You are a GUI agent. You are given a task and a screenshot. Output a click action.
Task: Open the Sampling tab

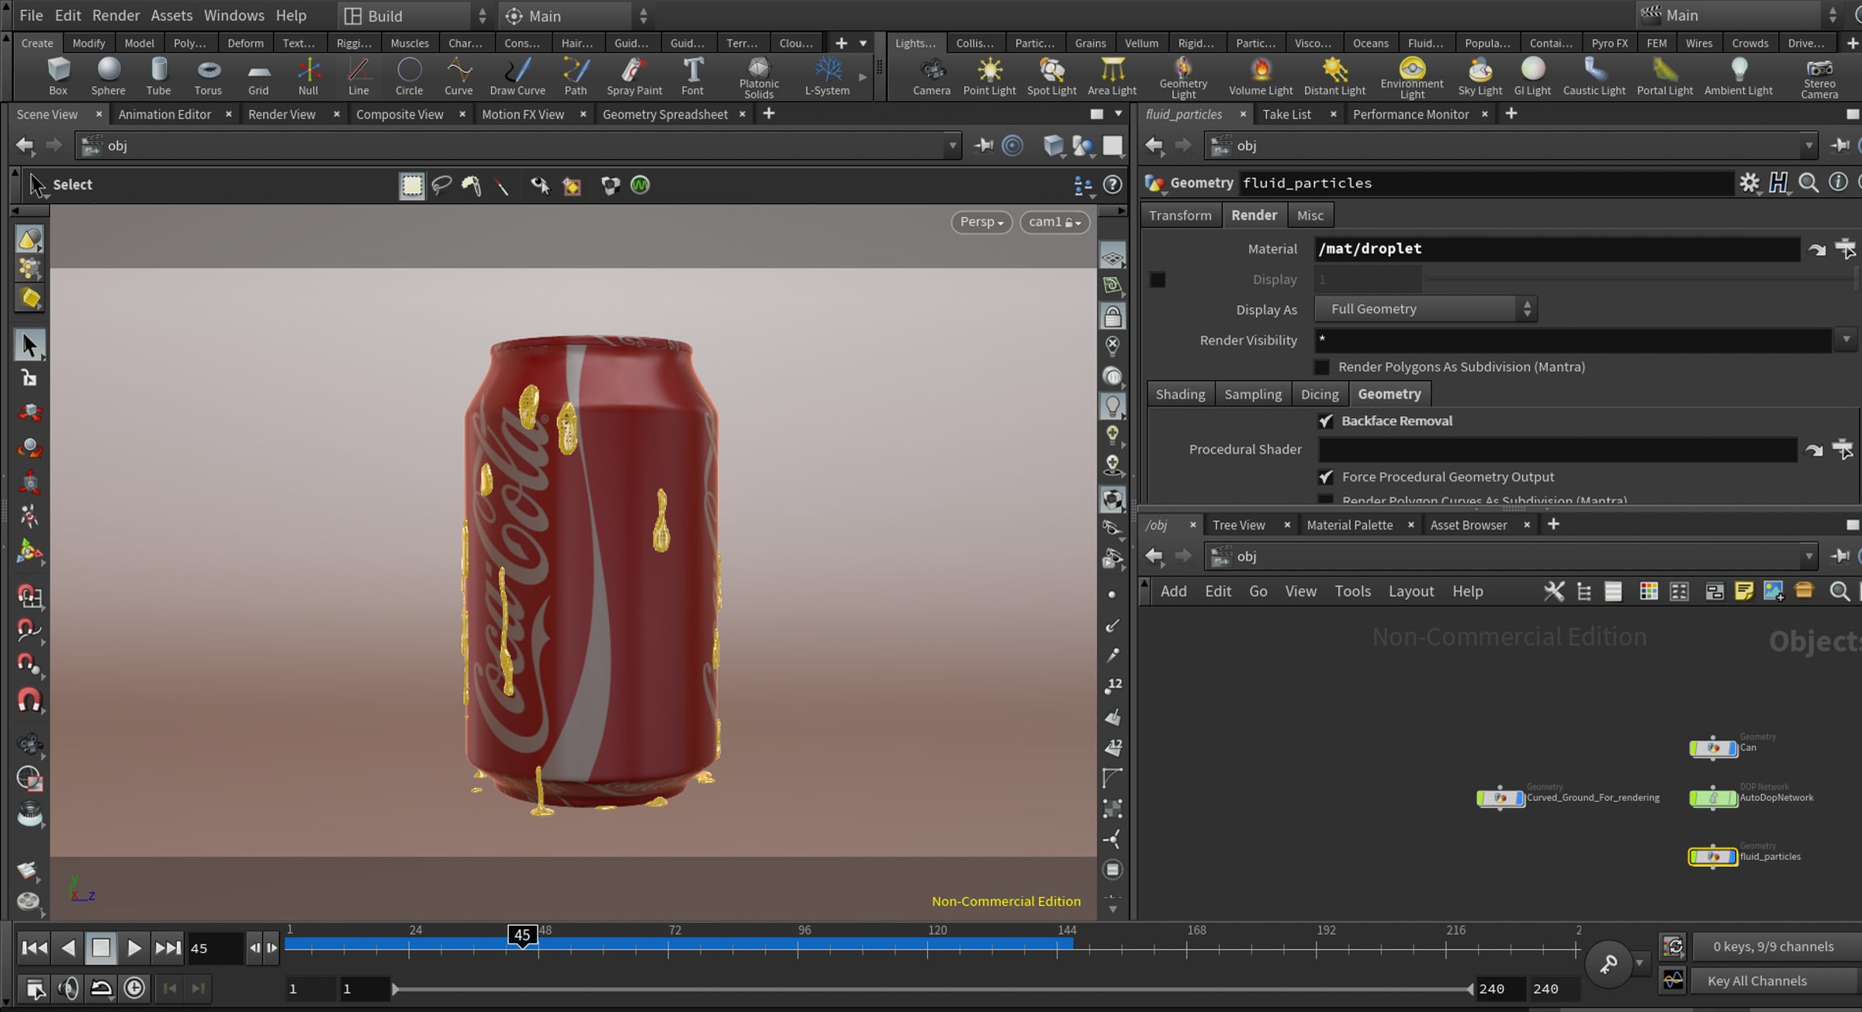click(1252, 394)
